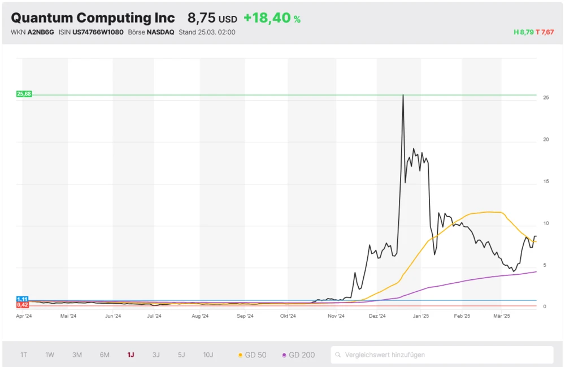Expand chart to 10J range
565x367 pixels.
coord(208,355)
